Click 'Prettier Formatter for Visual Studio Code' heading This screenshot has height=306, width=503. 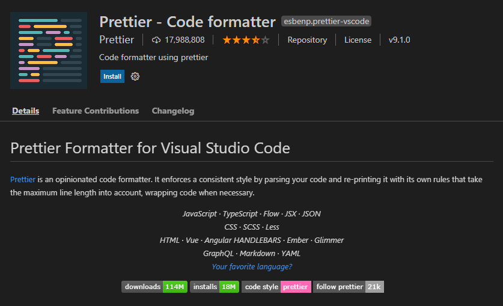click(150, 148)
